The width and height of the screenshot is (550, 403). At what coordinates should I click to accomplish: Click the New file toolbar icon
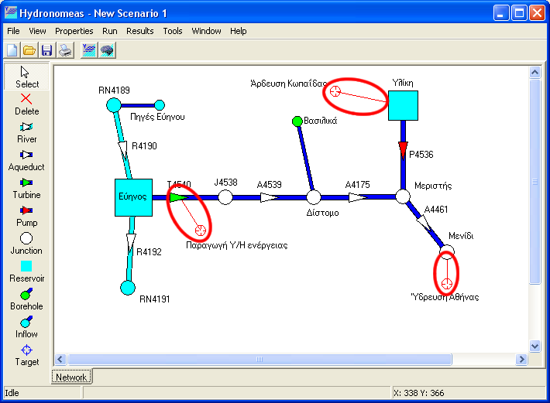(12, 50)
